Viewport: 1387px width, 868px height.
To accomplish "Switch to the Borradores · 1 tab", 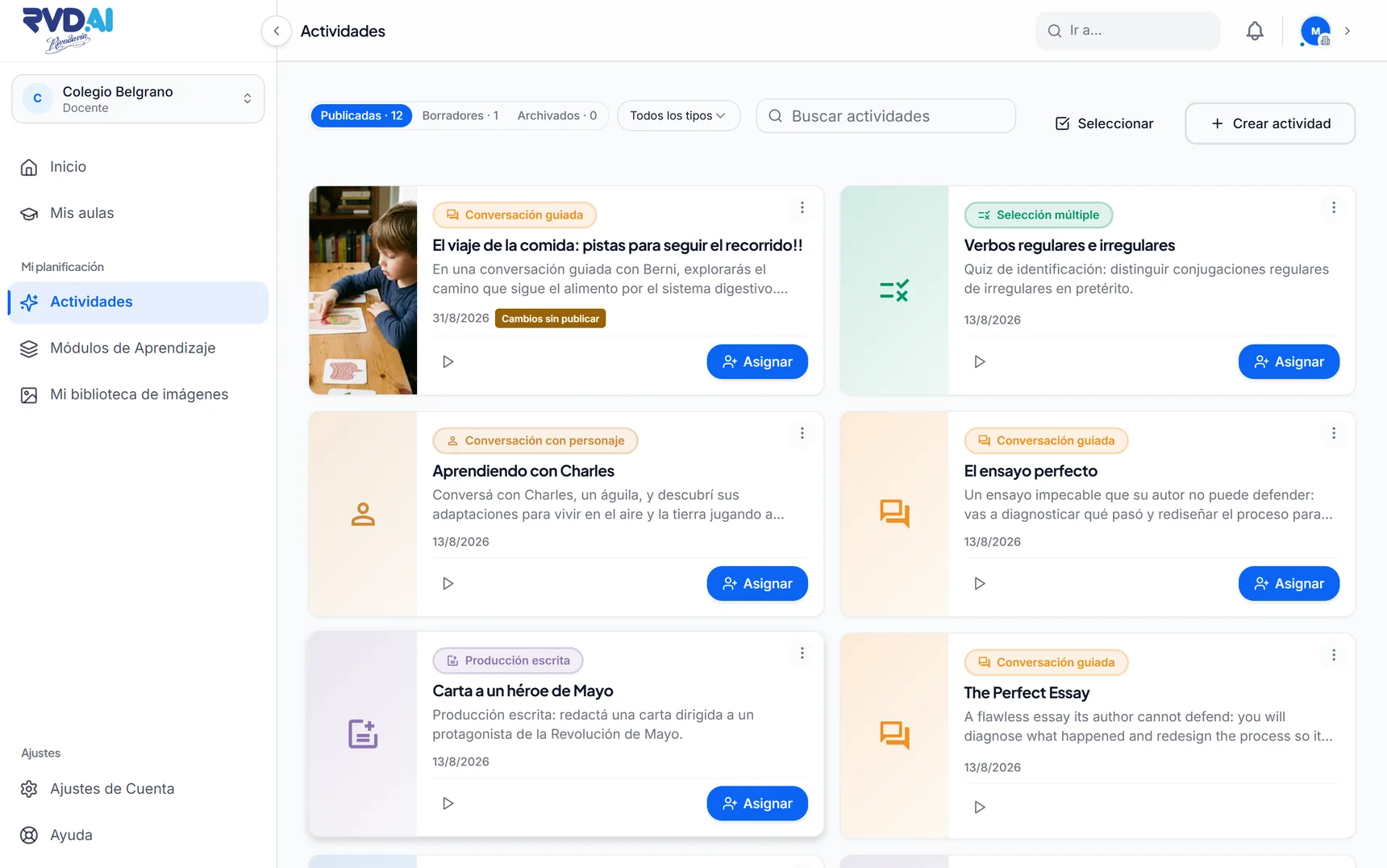I will [x=460, y=116].
